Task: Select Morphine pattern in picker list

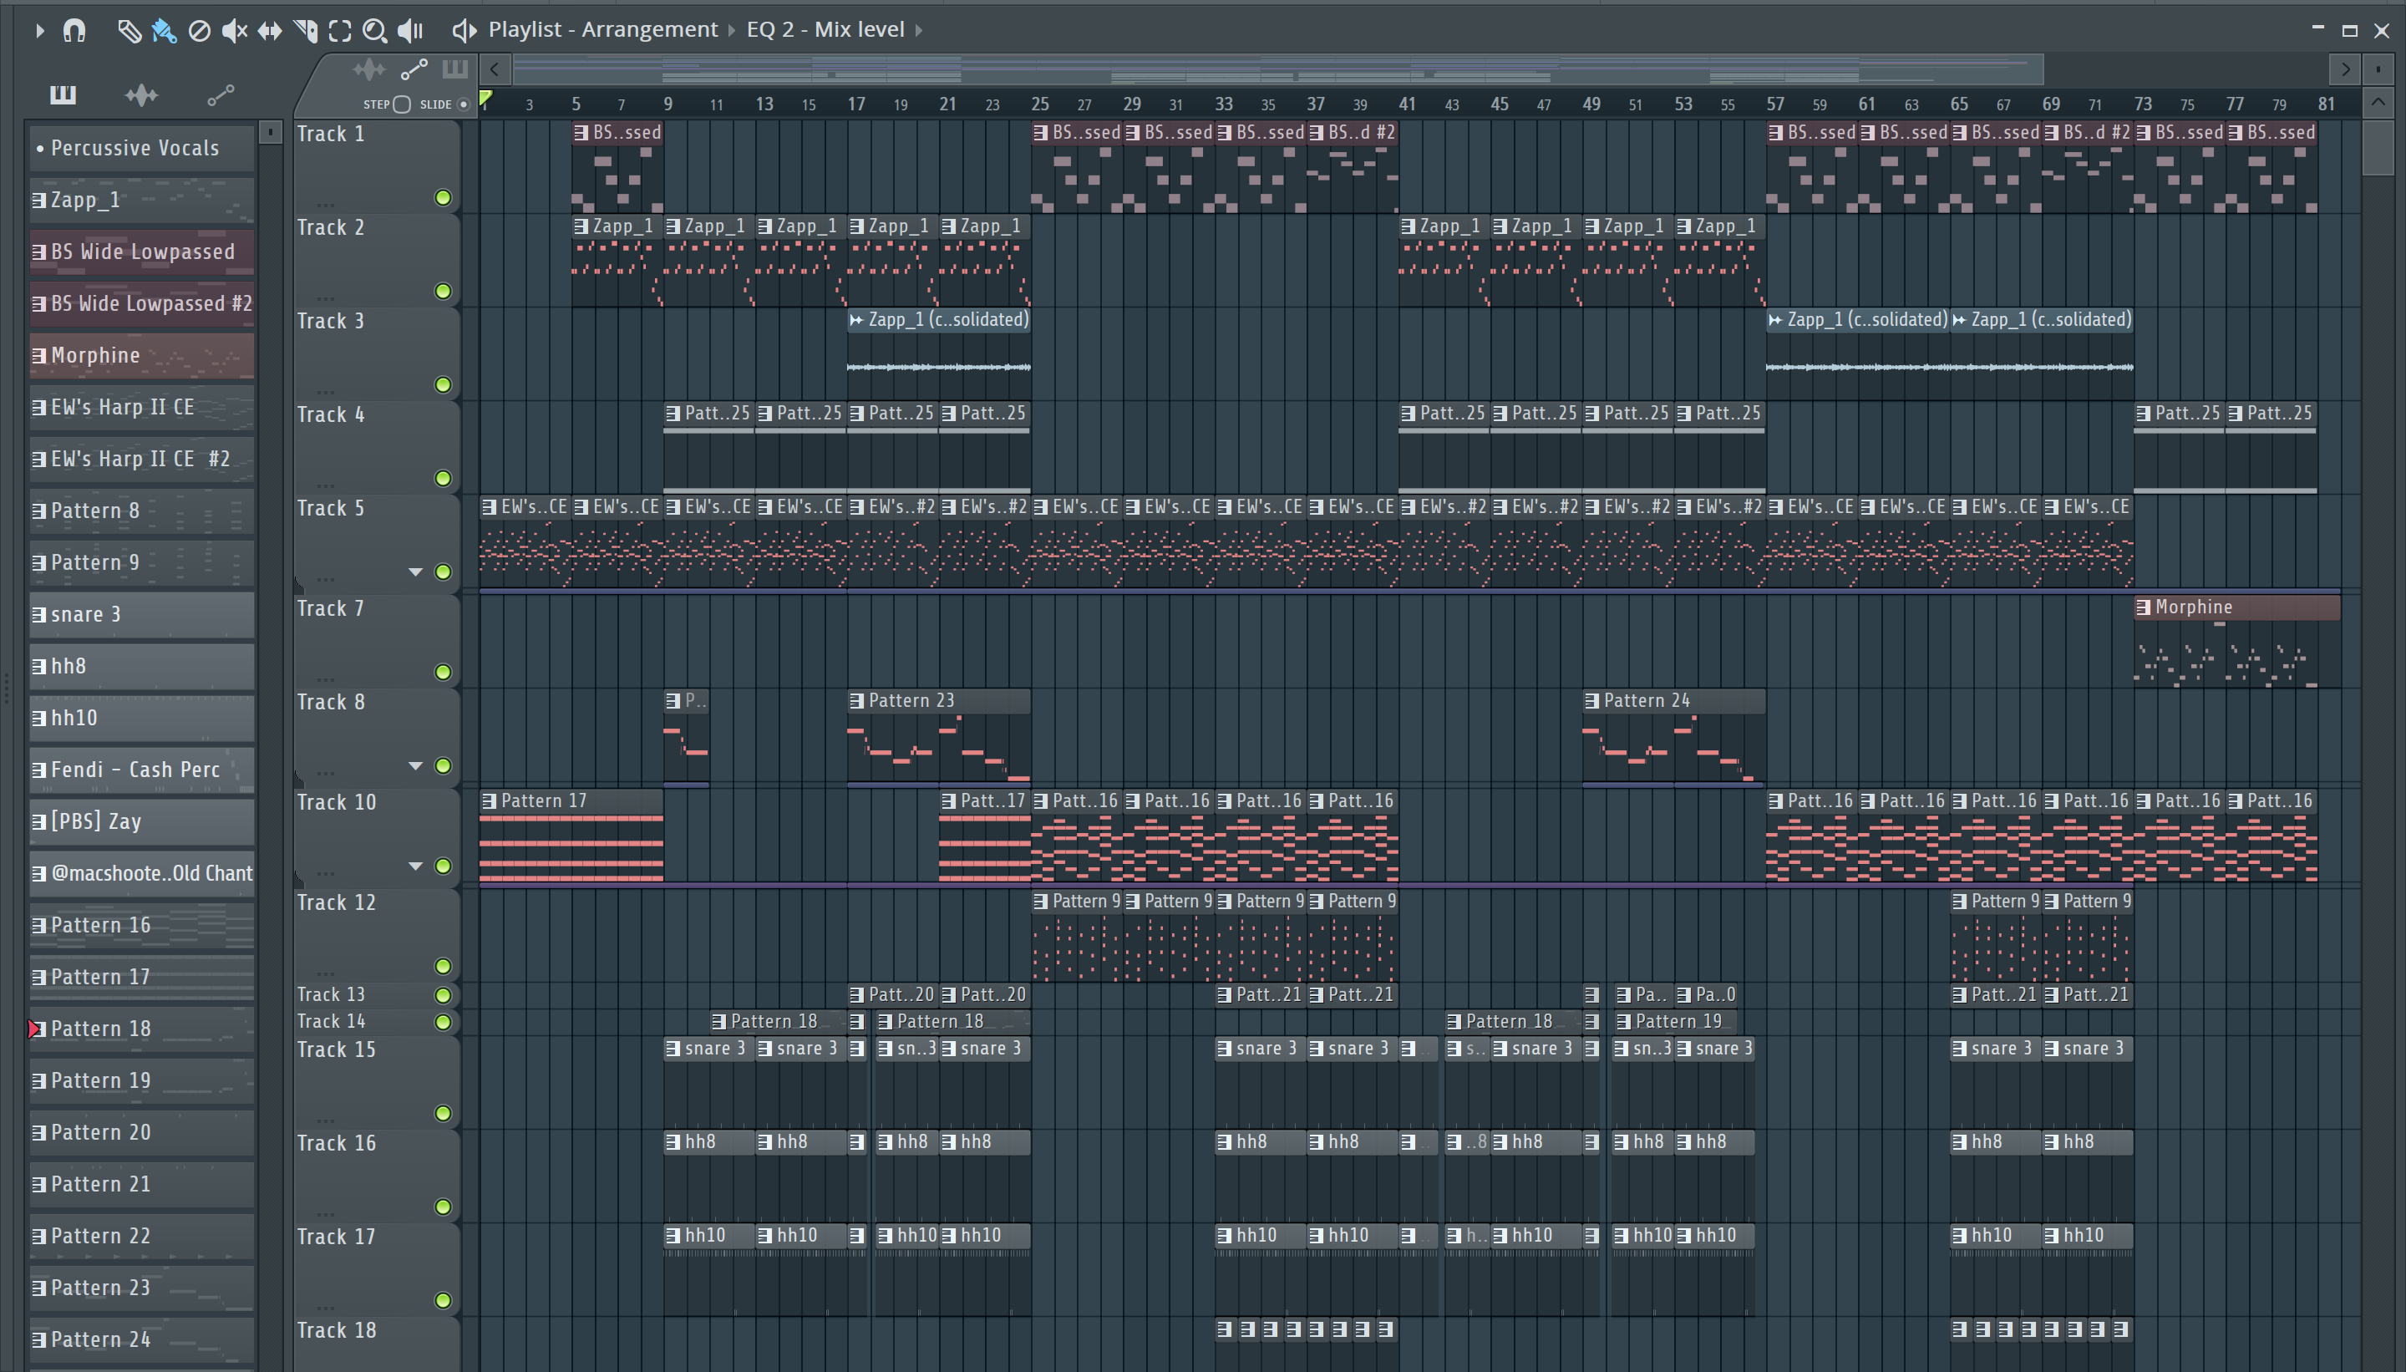Action: coord(141,355)
